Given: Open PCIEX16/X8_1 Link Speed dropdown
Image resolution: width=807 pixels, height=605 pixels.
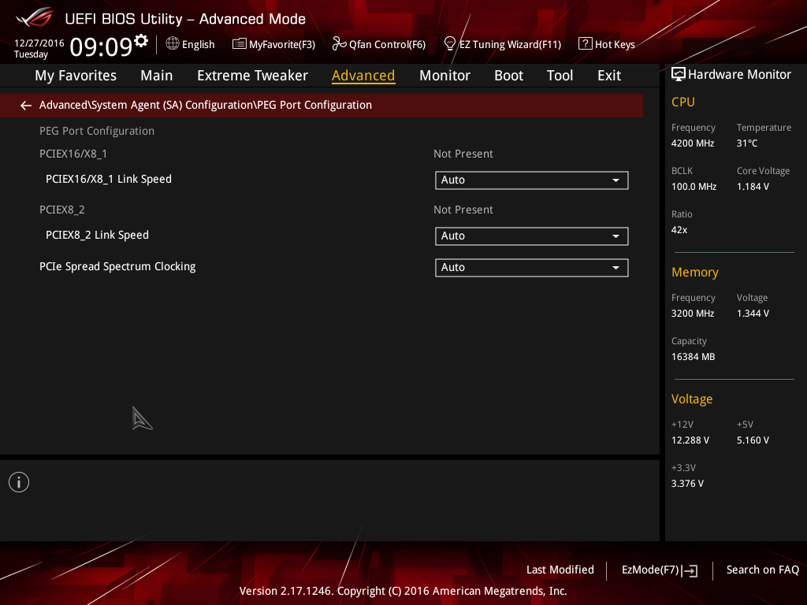Looking at the screenshot, I should (532, 180).
